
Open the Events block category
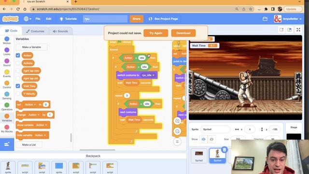click(7, 73)
